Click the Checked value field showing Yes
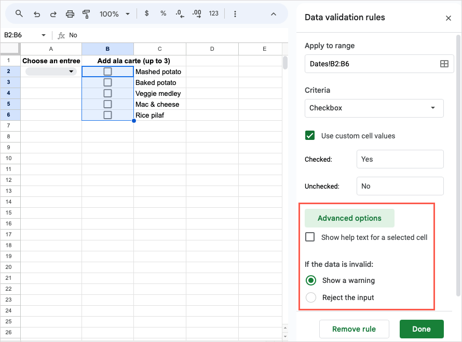462x342 pixels. tap(400, 159)
